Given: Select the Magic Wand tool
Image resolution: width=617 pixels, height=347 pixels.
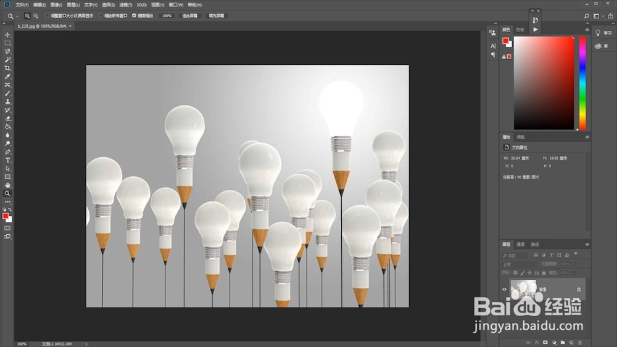Looking at the screenshot, I should (7, 60).
